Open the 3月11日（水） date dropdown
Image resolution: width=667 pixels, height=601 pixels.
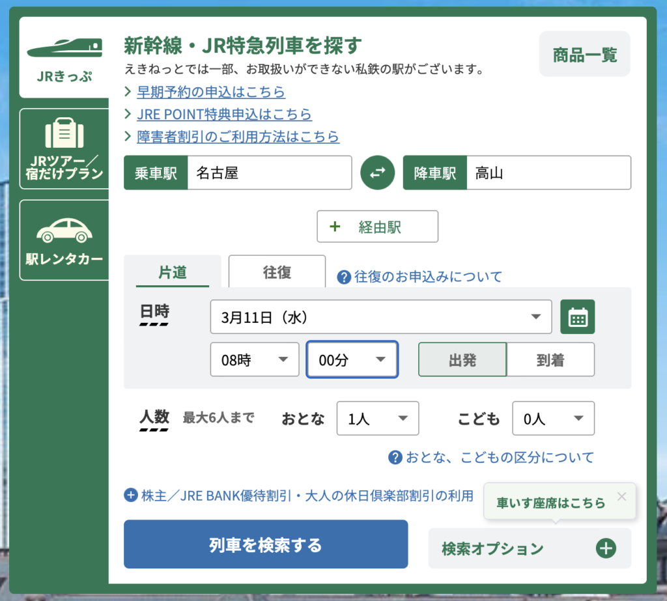click(380, 317)
